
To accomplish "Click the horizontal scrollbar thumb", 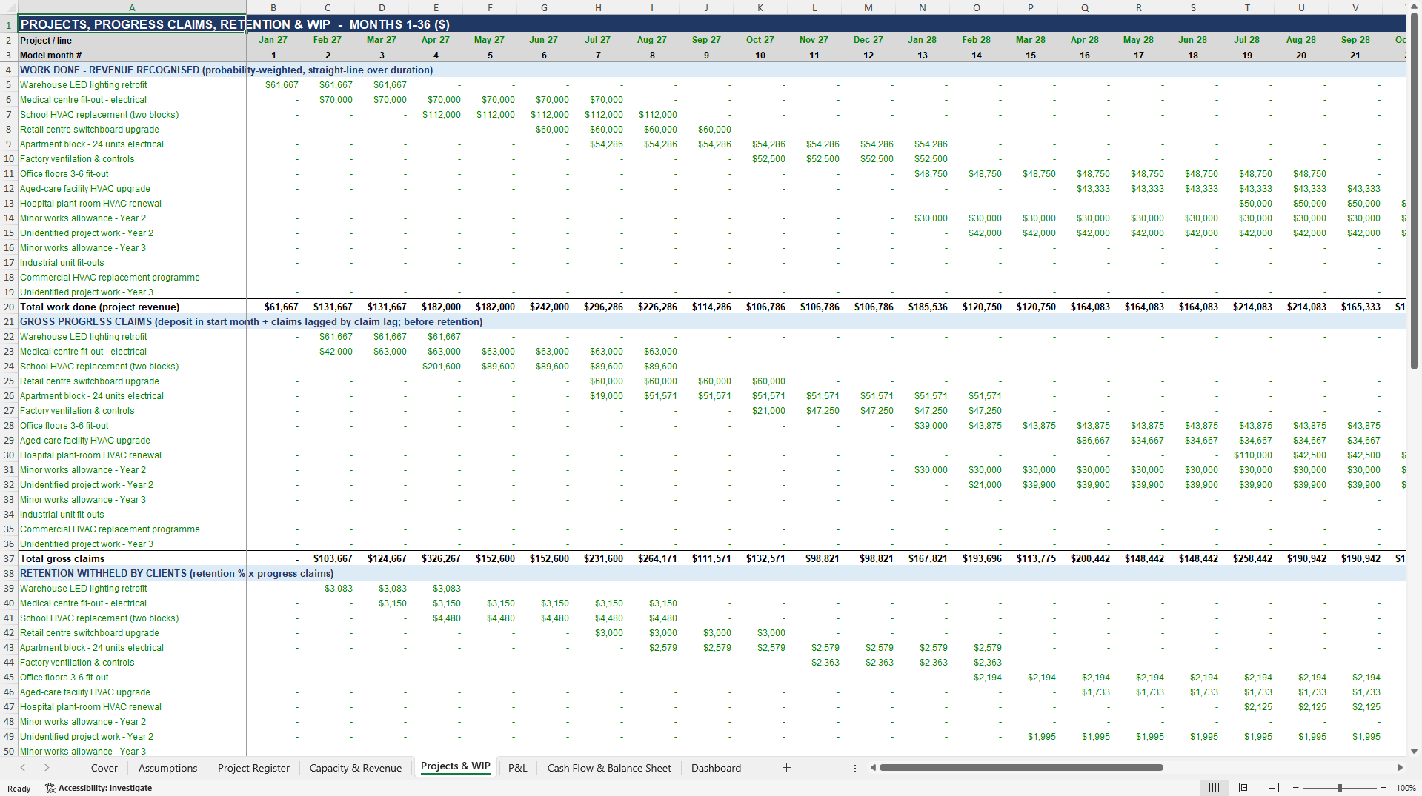I will [x=1020, y=768].
